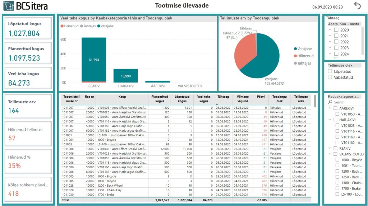Open the Tellimuste arv card showing 164
Viewport: 368px width, 206px height.
[x=28, y=106]
